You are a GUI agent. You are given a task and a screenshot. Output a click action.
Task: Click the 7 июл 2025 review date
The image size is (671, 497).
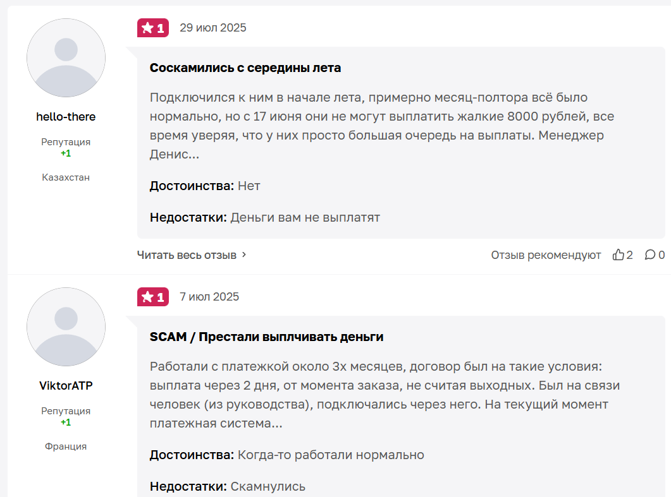tap(209, 297)
